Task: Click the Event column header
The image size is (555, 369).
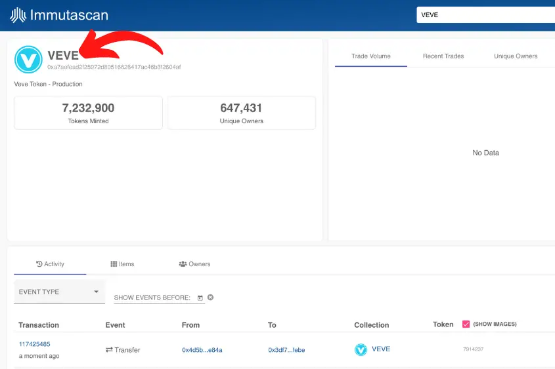Action: [x=115, y=325]
